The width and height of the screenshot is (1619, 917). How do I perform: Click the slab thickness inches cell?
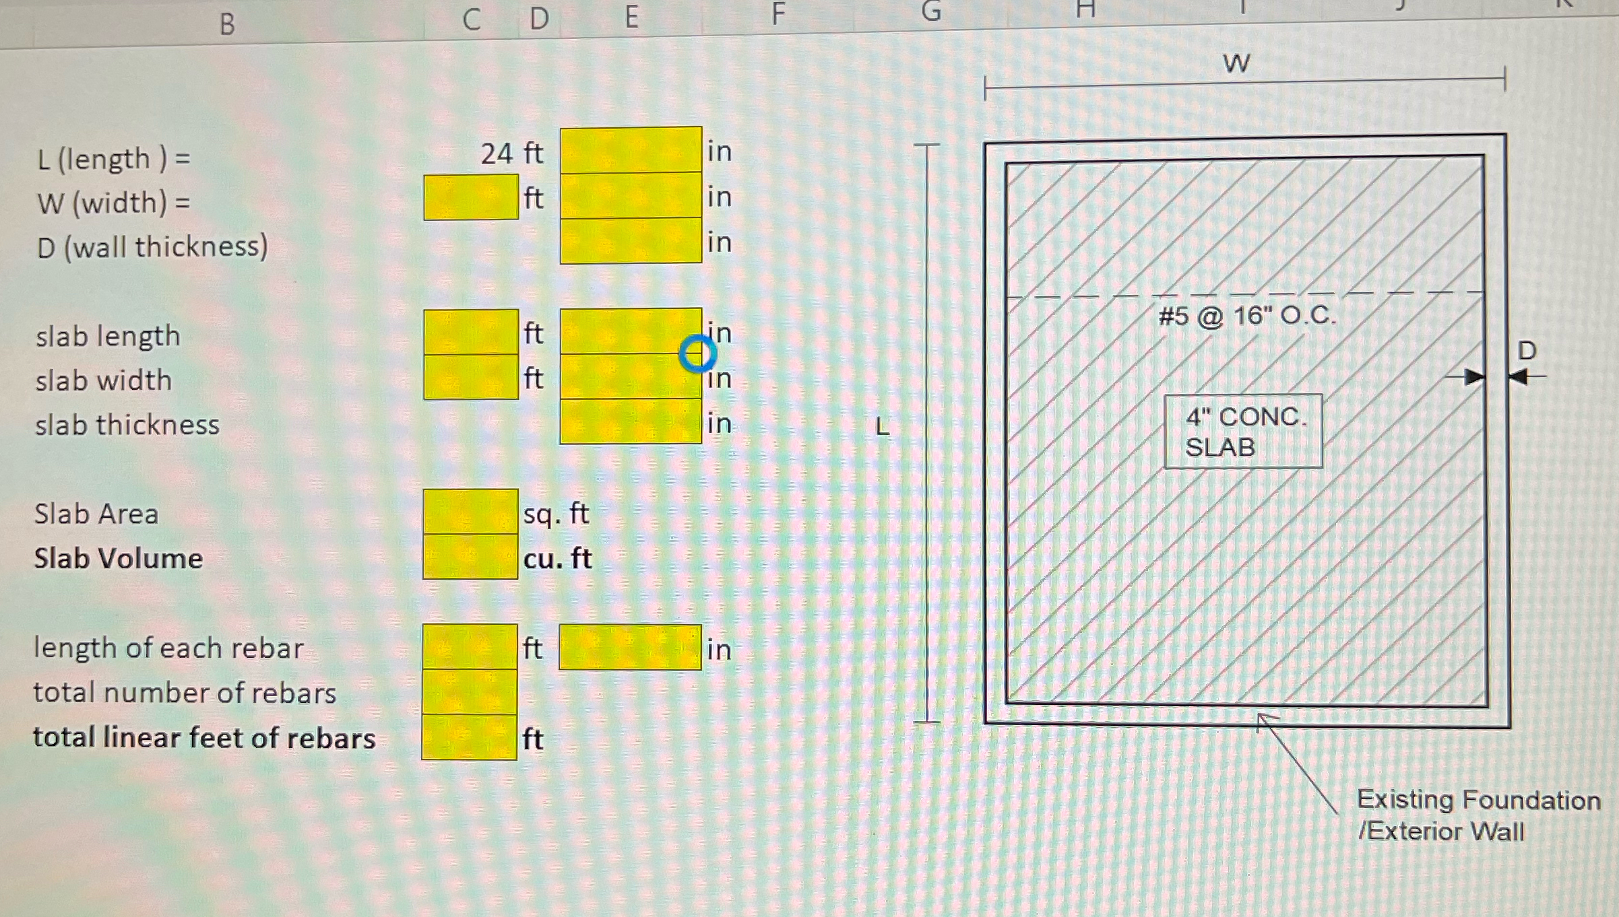[631, 422]
